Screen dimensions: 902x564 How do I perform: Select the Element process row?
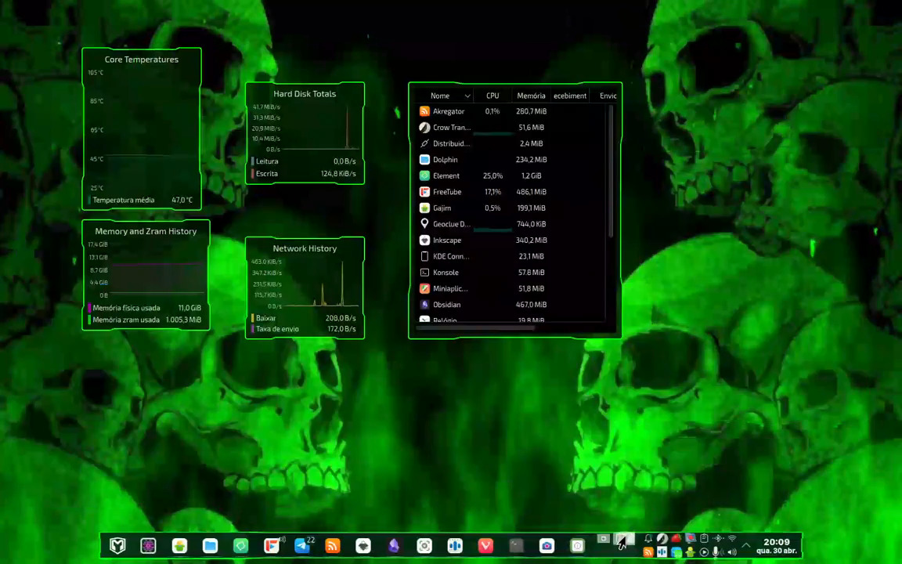click(x=511, y=175)
